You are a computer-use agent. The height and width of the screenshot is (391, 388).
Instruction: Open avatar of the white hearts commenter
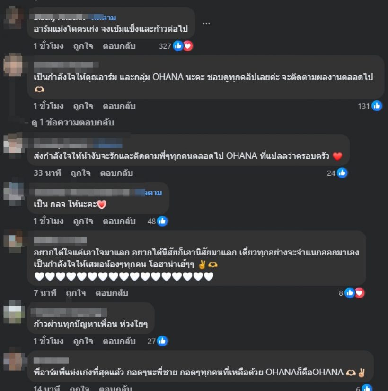click(13, 241)
